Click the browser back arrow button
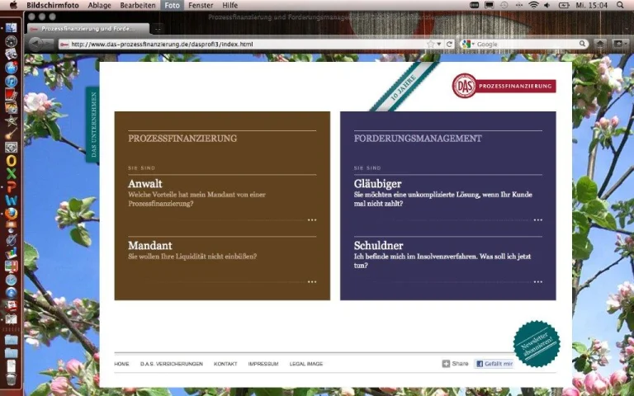Screen dimensions: 634x396 [x=38, y=44]
